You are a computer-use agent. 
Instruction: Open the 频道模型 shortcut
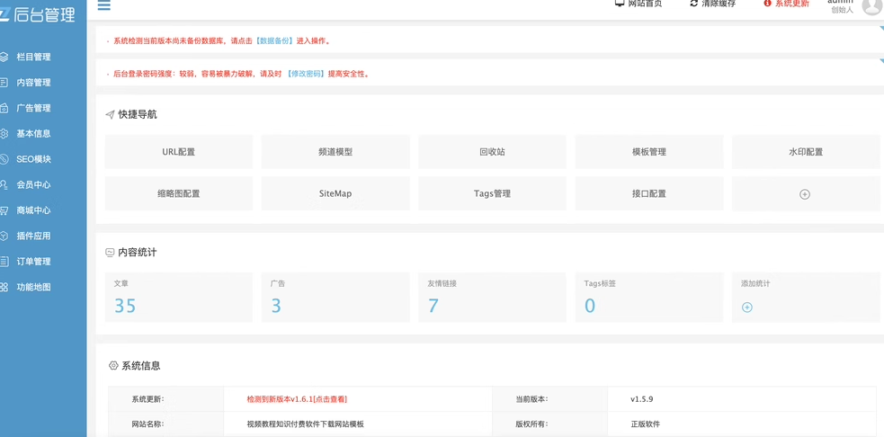tap(335, 152)
